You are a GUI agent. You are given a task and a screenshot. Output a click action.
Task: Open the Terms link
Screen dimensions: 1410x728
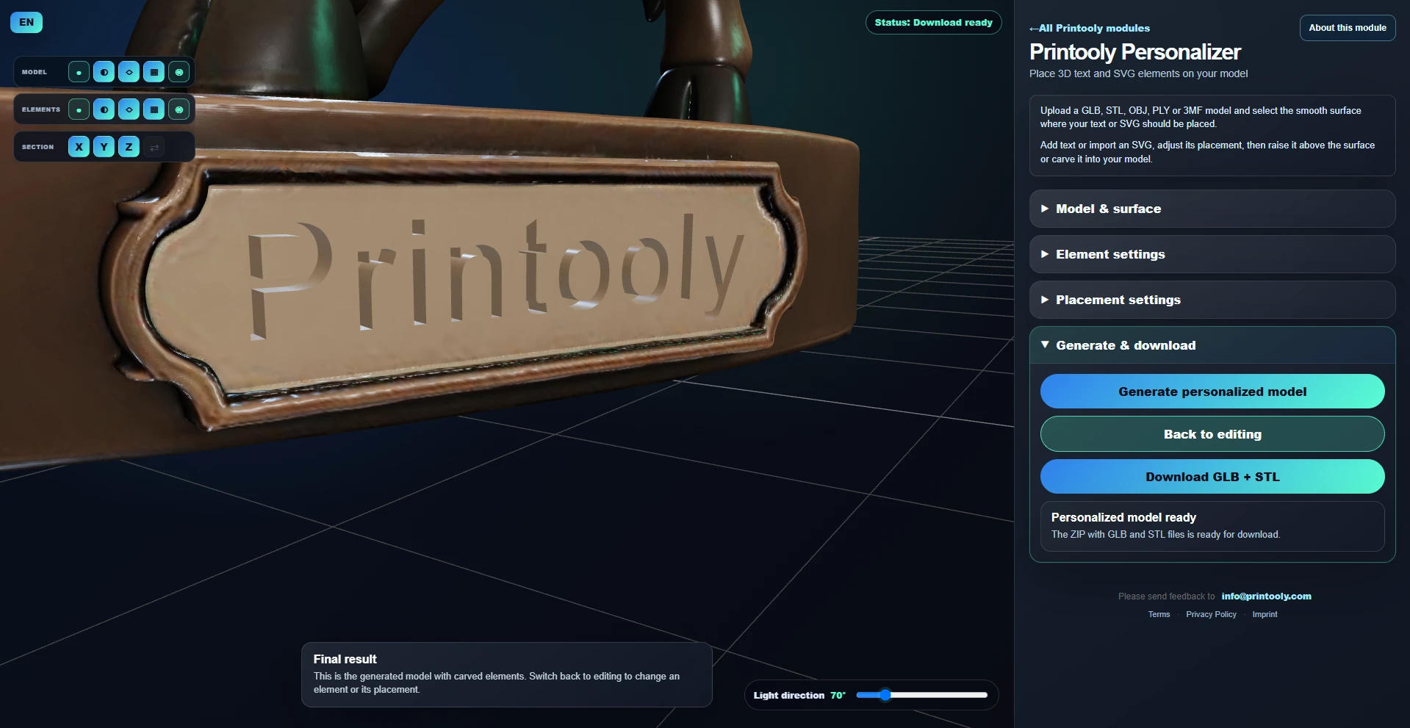click(x=1159, y=615)
